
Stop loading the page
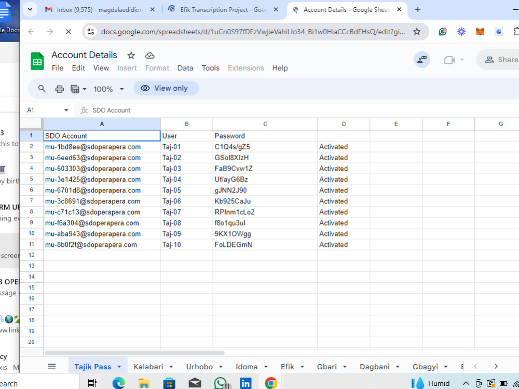[68, 32]
